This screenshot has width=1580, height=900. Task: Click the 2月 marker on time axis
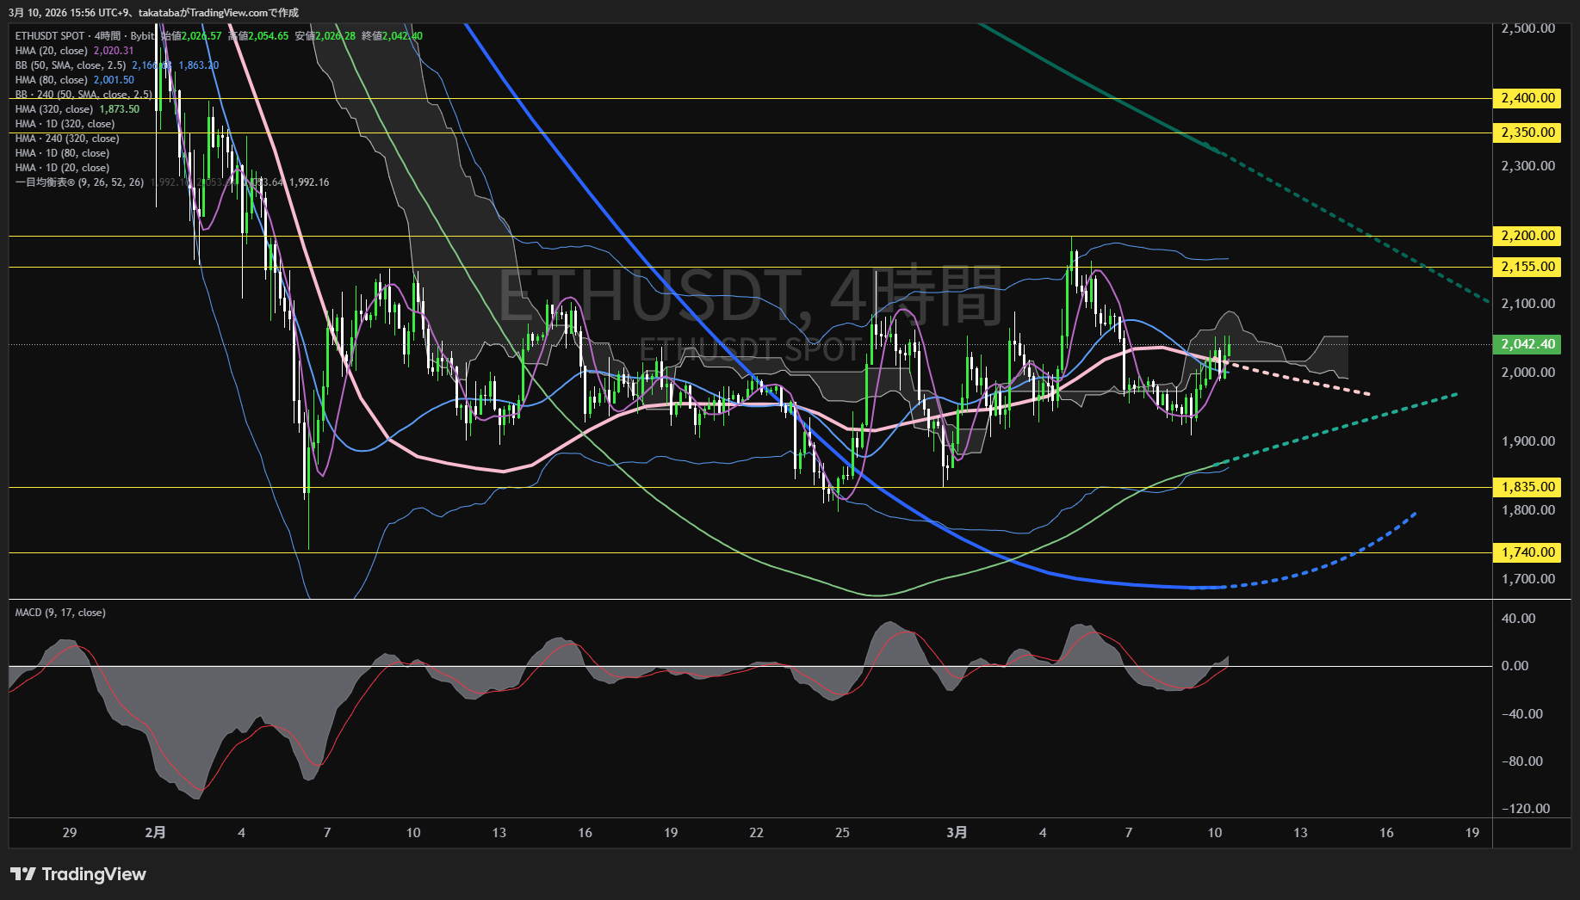pyautogui.click(x=155, y=832)
